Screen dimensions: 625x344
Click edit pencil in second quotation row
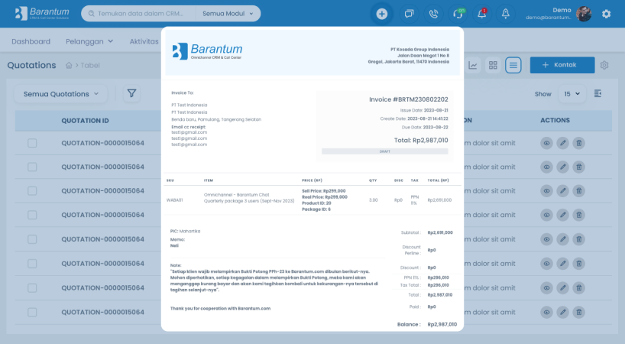[x=562, y=167]
